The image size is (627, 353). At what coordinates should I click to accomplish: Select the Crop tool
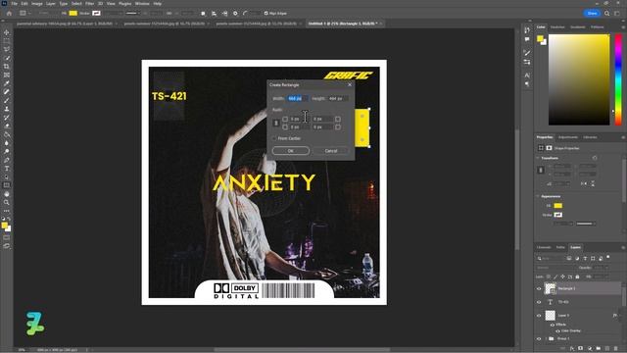[7, 67]
